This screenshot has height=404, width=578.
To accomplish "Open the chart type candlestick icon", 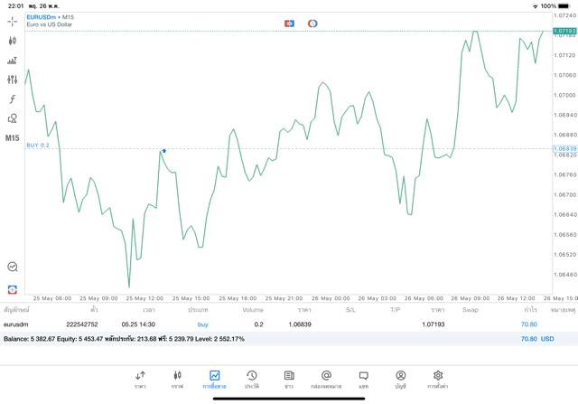I will click(x=13, y=41).
